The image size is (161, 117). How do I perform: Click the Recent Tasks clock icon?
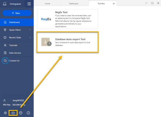5,37
